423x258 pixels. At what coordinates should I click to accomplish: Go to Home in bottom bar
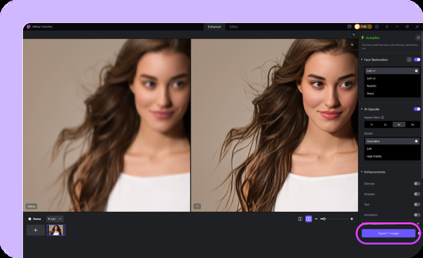click(35, 219)
